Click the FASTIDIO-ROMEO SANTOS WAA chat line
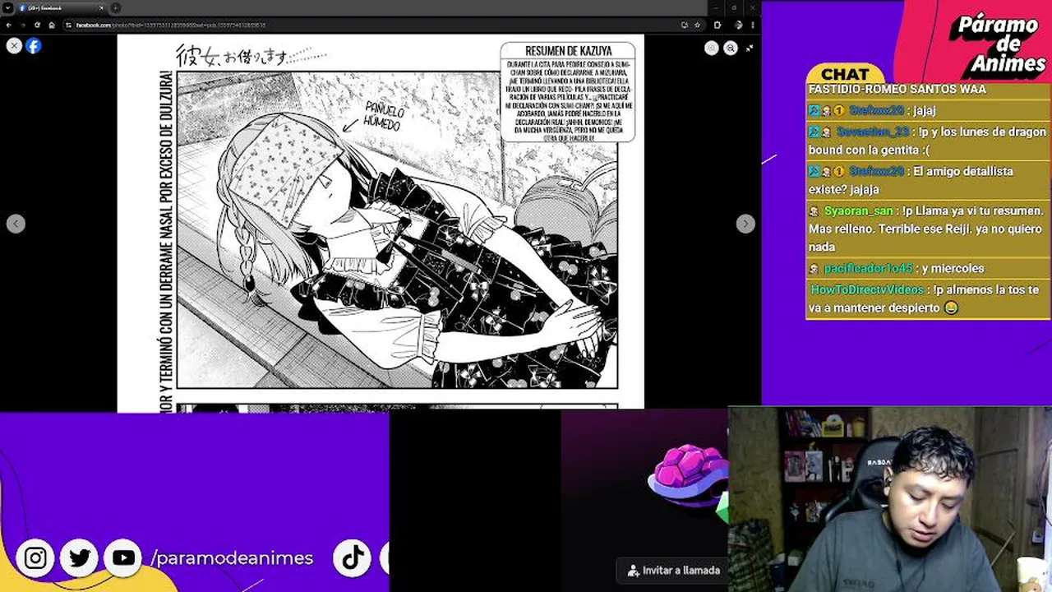Image resolution: width=1052 pixels, height=592 pixels. [x=897, y=89]
